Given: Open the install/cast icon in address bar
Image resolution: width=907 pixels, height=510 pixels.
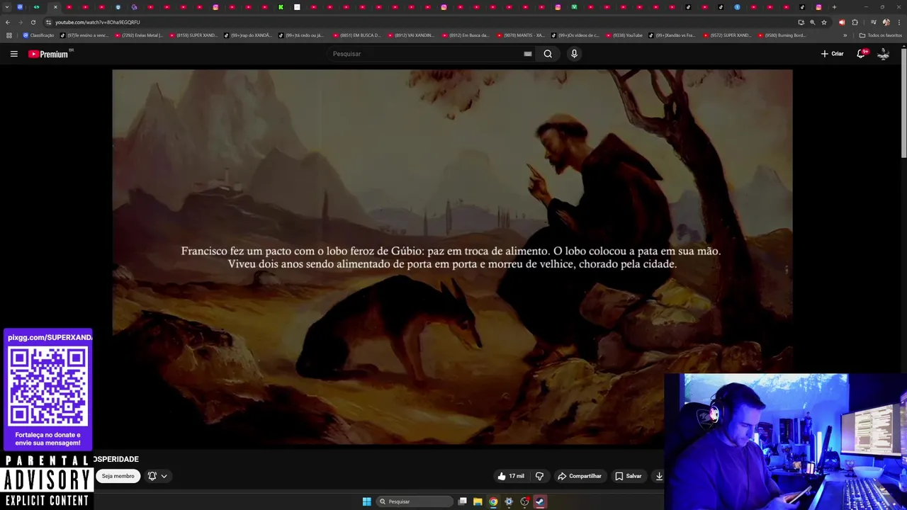Looking at the screenshot, I should coord(801,22).
